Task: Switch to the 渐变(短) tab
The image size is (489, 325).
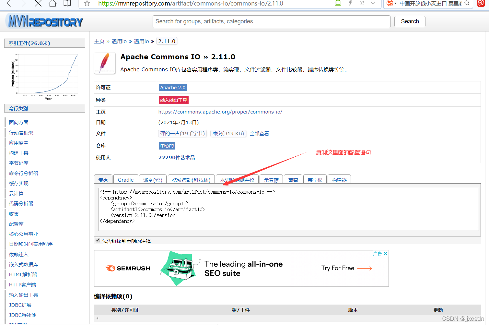Action: pos(153,180)
